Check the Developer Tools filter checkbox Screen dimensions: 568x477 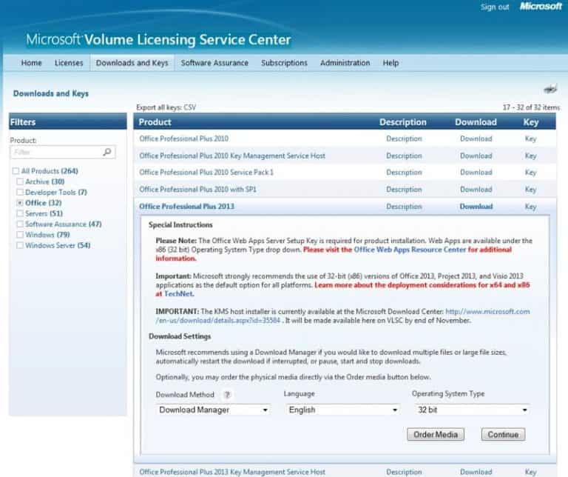pyautogui.click(x=20, y=193)
